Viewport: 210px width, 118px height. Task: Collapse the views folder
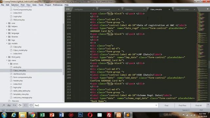(7, 60)
